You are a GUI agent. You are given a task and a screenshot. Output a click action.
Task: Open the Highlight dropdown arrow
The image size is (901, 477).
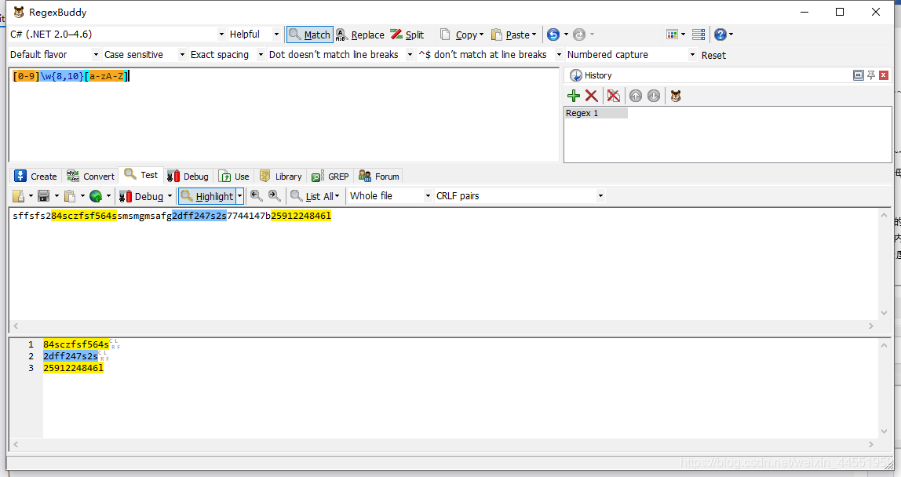click(x=240, y=197)
